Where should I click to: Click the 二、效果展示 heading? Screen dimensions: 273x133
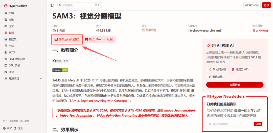[65, 129]
